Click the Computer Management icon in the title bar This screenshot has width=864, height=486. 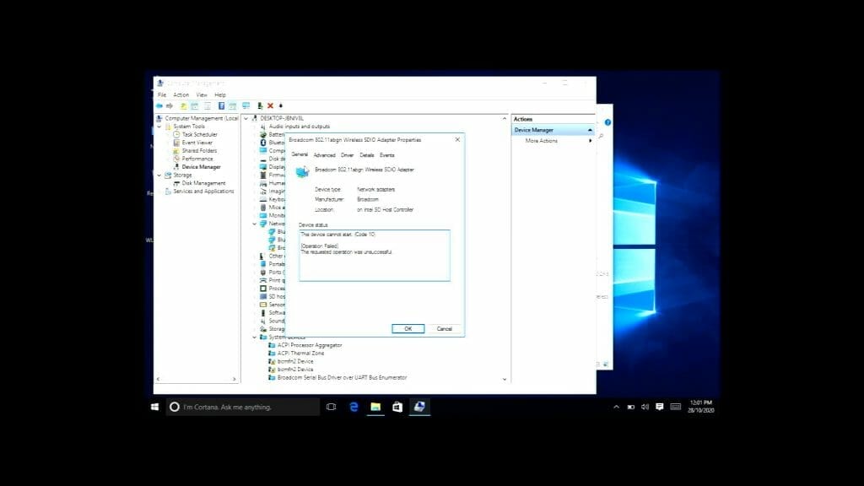pos(159,84)
